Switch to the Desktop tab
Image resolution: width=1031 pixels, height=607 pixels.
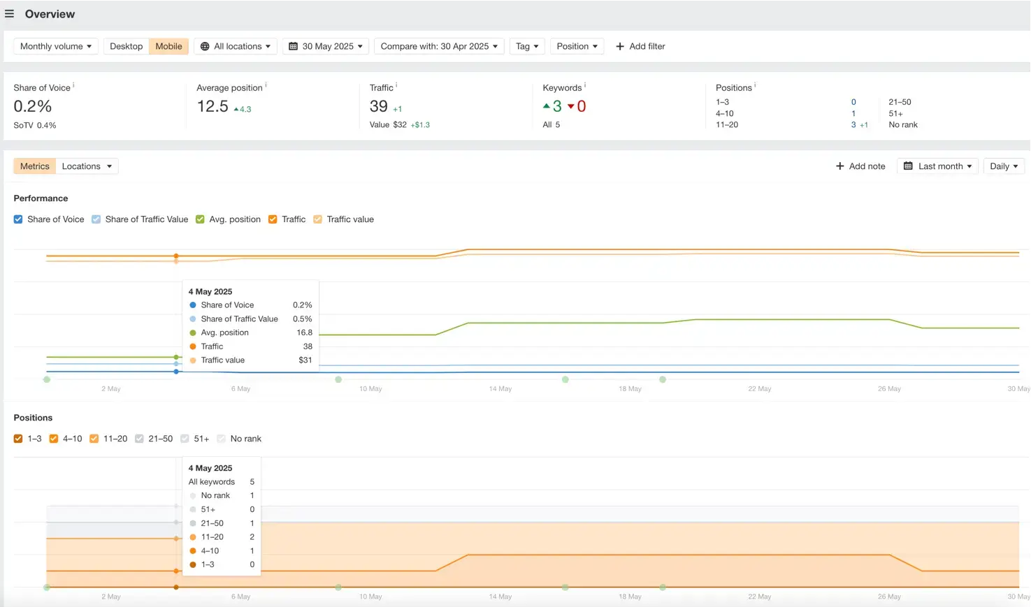point(127,47)
